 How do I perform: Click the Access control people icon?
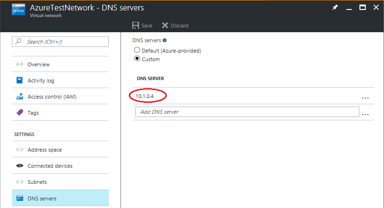click(x=19, y=97)
